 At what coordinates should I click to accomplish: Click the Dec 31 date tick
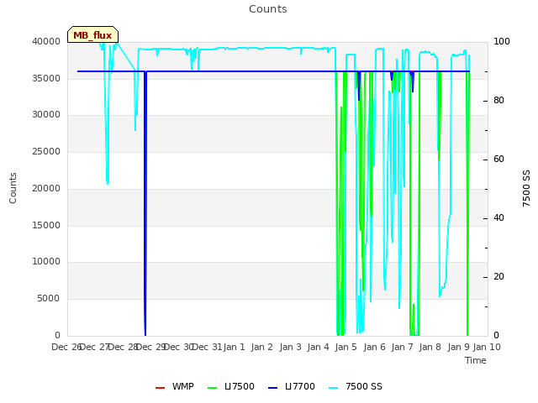[x=207, y=347]
